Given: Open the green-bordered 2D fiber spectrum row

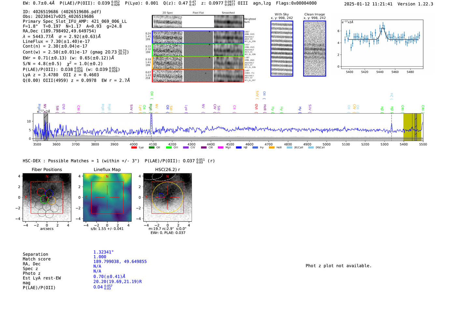Looking at the screenshot, I should (198, 50).
